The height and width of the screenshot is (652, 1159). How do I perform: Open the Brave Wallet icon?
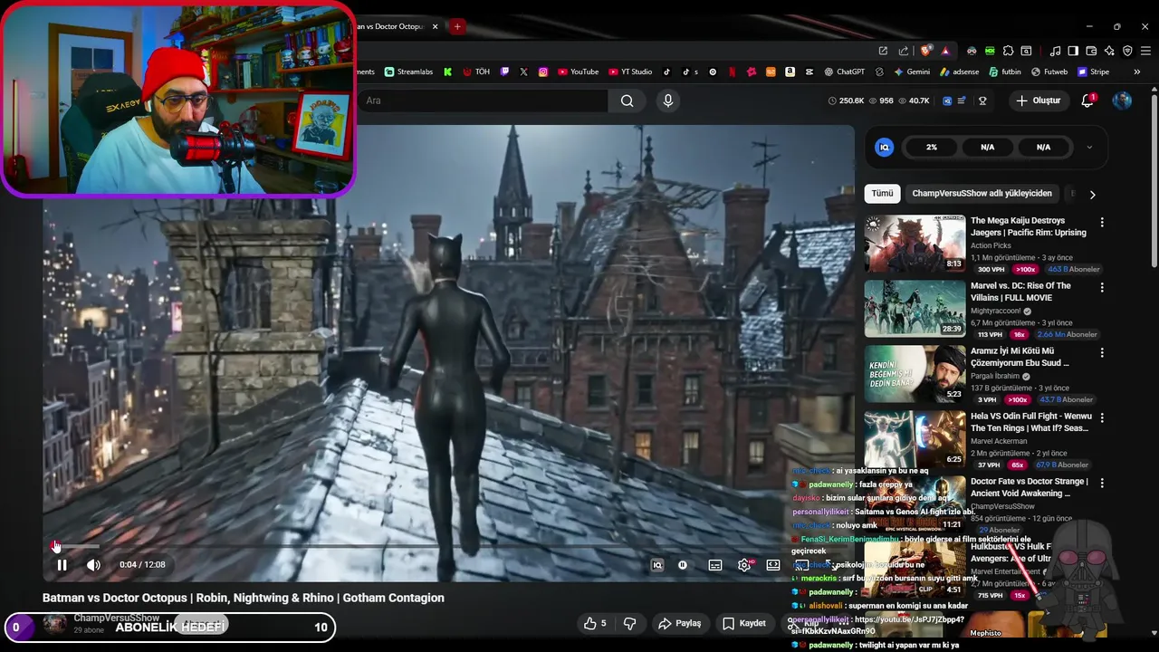pos(1091,51)
